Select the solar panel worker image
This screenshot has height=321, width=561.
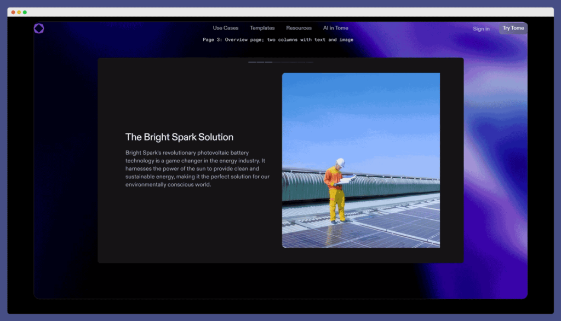pyautogui.click(x=361, y=160)
